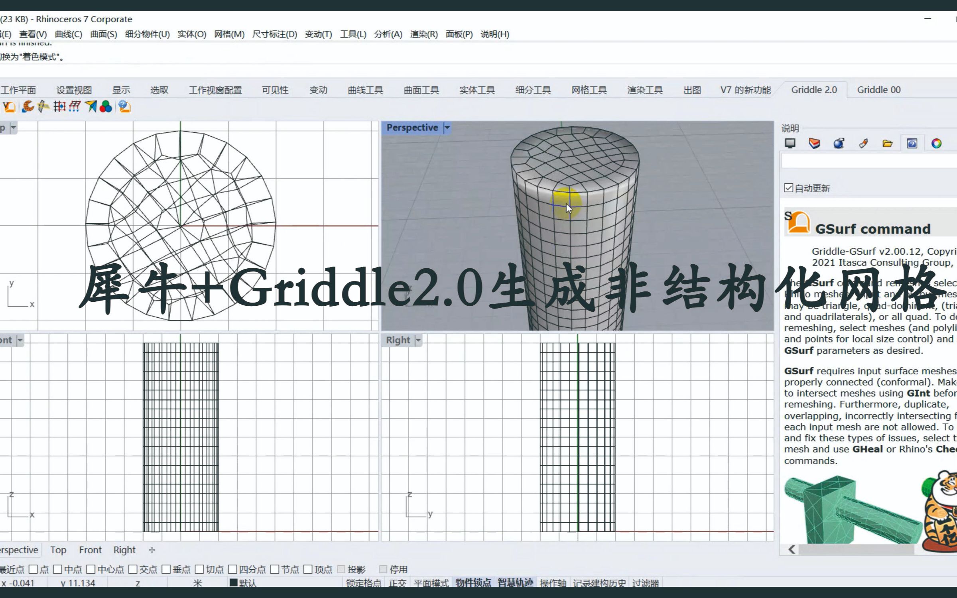Open the Perspective viewport dropdown arrow
957x598 pixels.
click(x=447, y=128)
